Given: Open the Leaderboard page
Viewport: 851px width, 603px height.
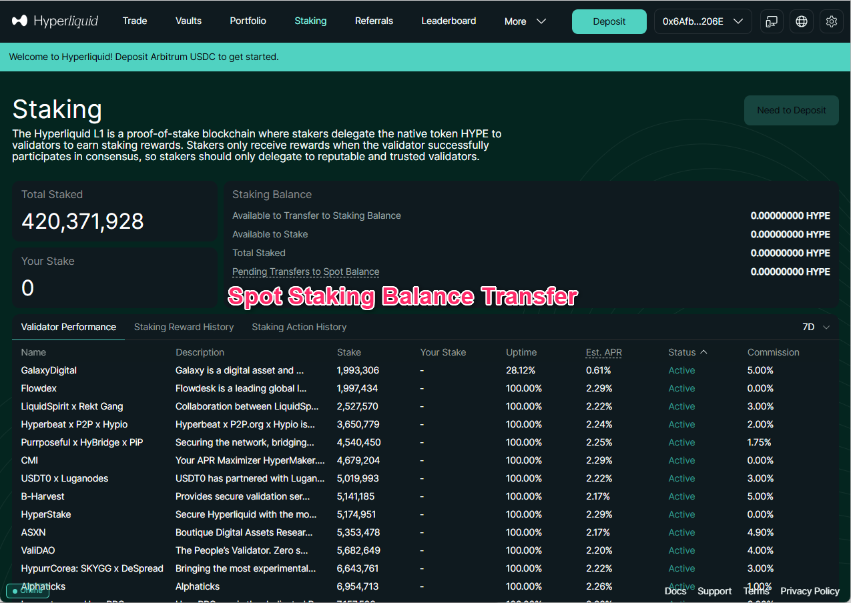Looking at the screenshot, I should 449,21.
